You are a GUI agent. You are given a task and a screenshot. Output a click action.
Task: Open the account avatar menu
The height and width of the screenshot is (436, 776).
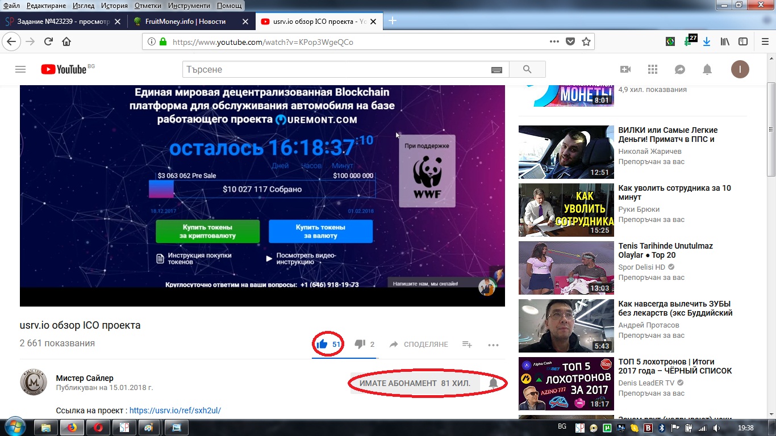pyautogui.click(x=740, y=69)
